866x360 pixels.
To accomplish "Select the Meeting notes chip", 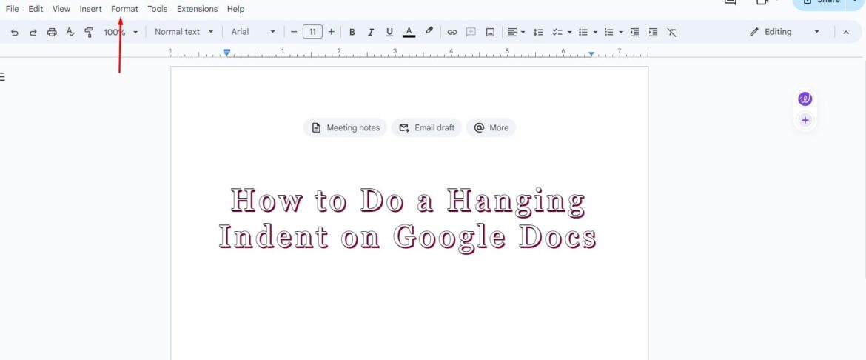I will click(x=345, y=127).
